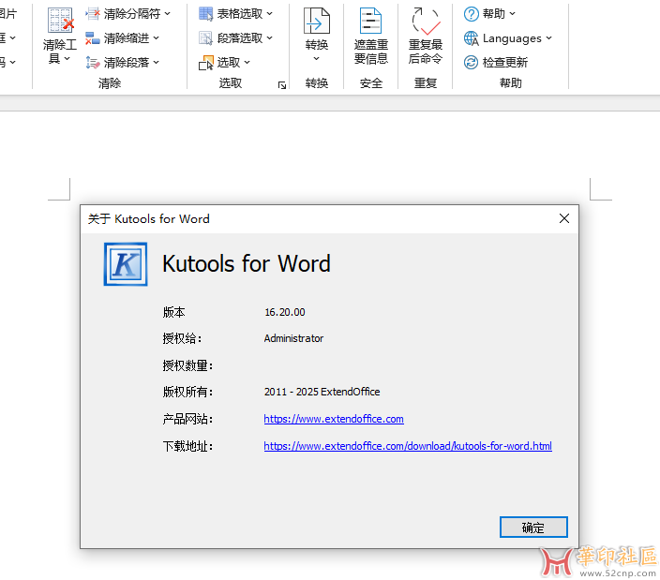Click the Administrator licensee text
Viewport: 660px width, 580px height.
[x=293, y=338]
